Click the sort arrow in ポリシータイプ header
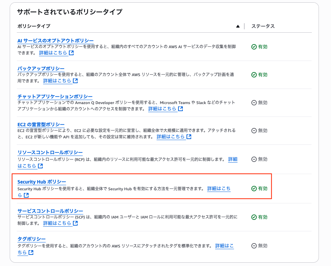 (x=238, y=26)
